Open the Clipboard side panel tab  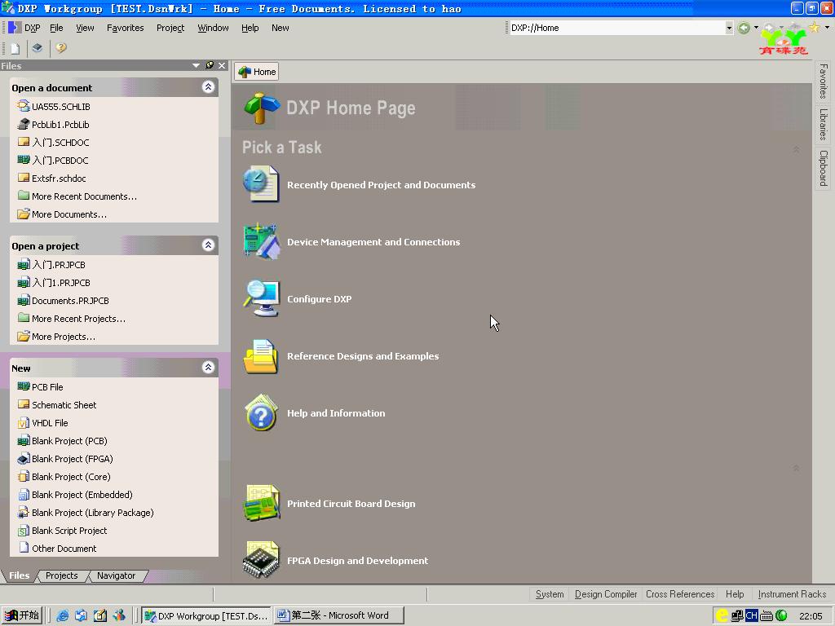[824, 168]
